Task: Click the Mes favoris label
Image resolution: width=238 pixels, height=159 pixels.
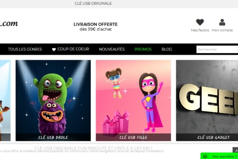Action: point(200,30)
